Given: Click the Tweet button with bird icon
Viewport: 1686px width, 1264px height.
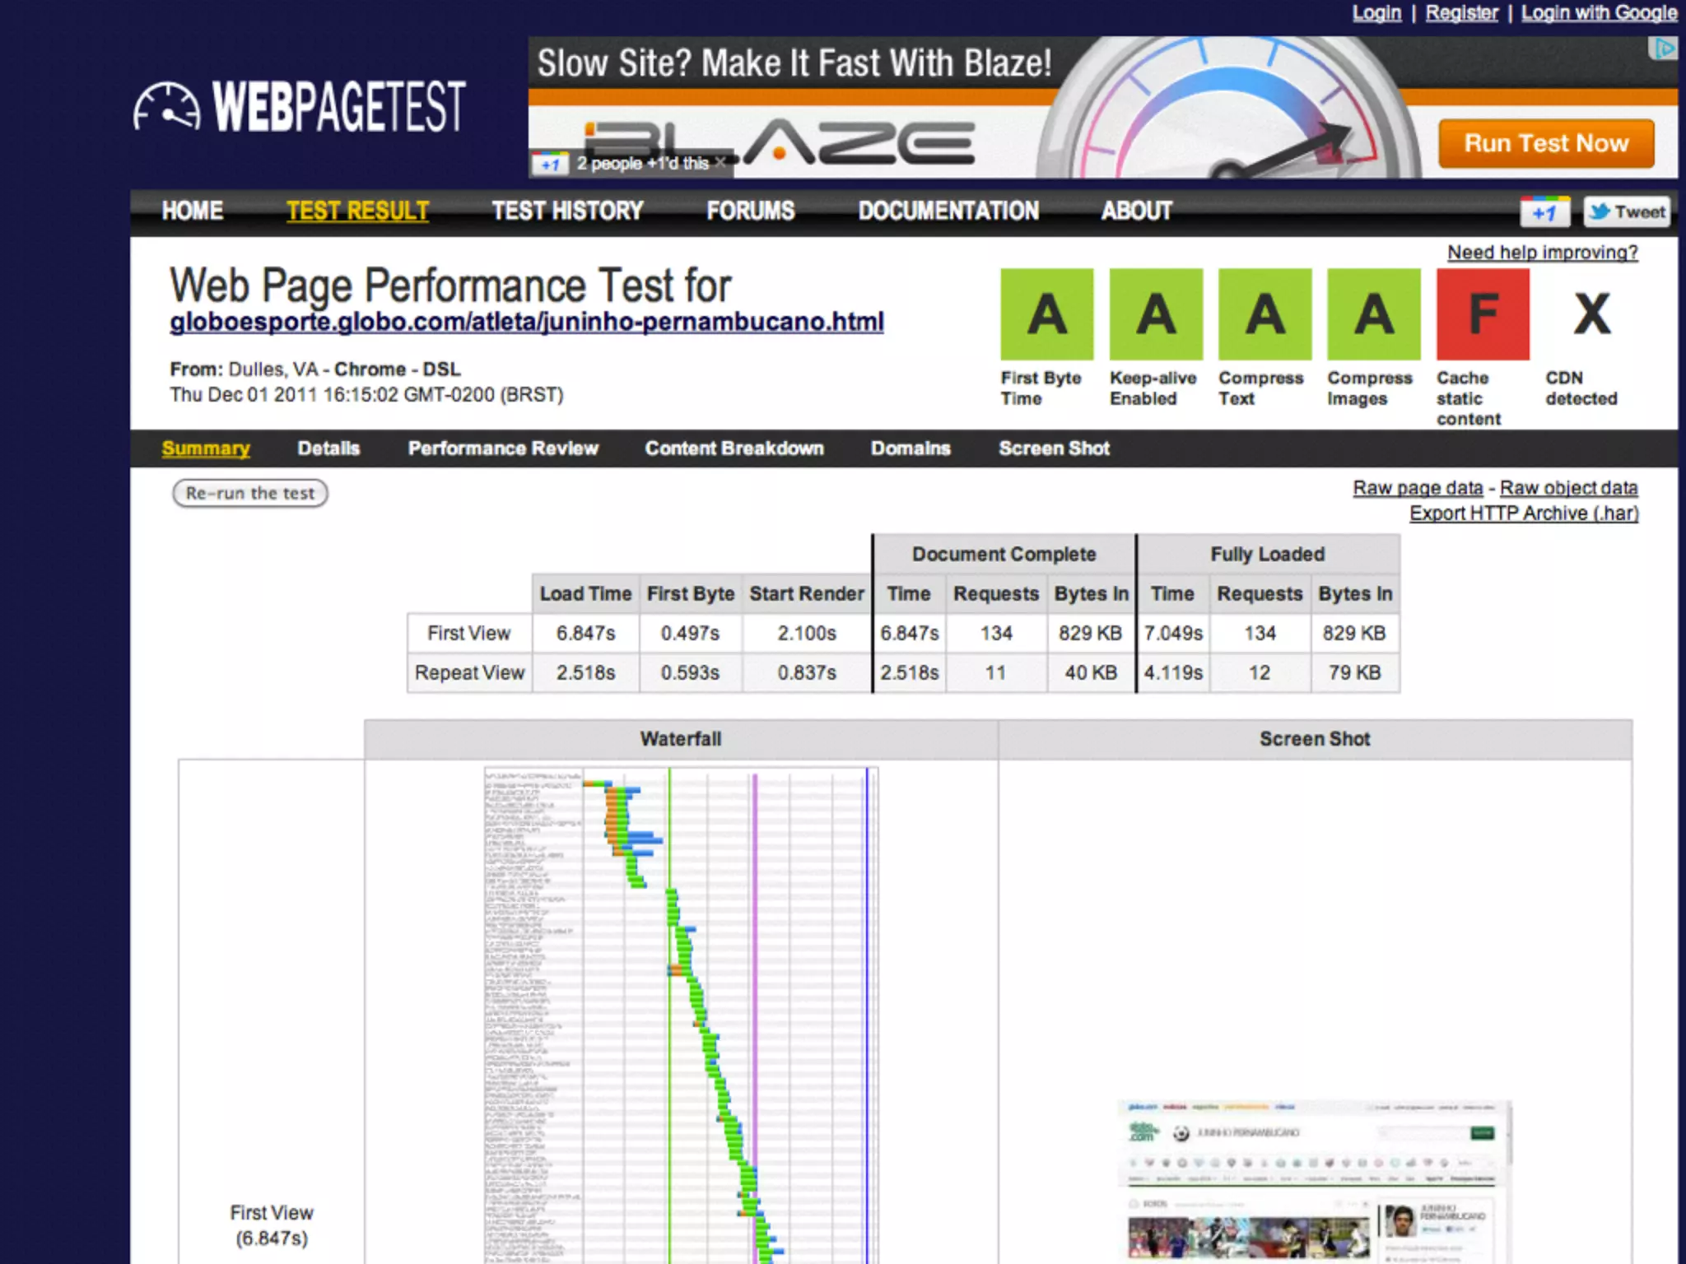Looking at the screenshot, I should coord(1627,212).
